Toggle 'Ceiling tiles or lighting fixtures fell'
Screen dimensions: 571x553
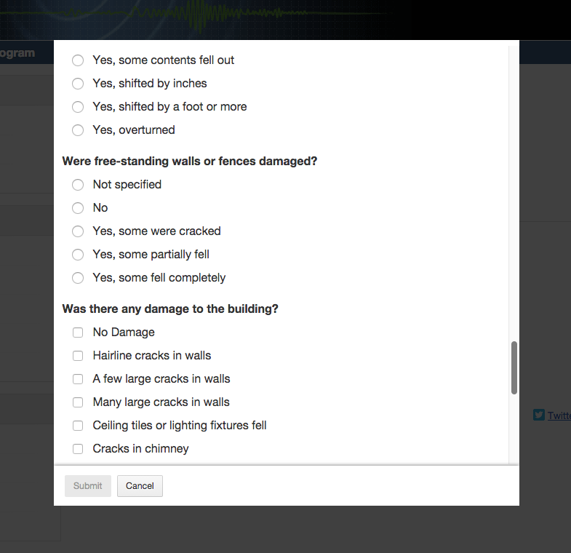click(78, 426)
